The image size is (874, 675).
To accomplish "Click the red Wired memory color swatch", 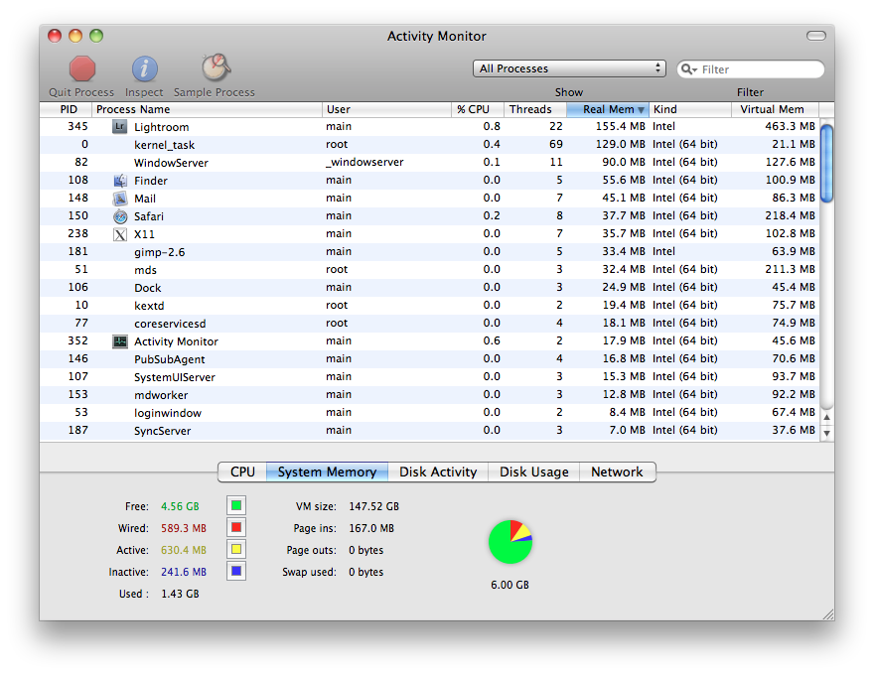I will (x=236, y=527).
